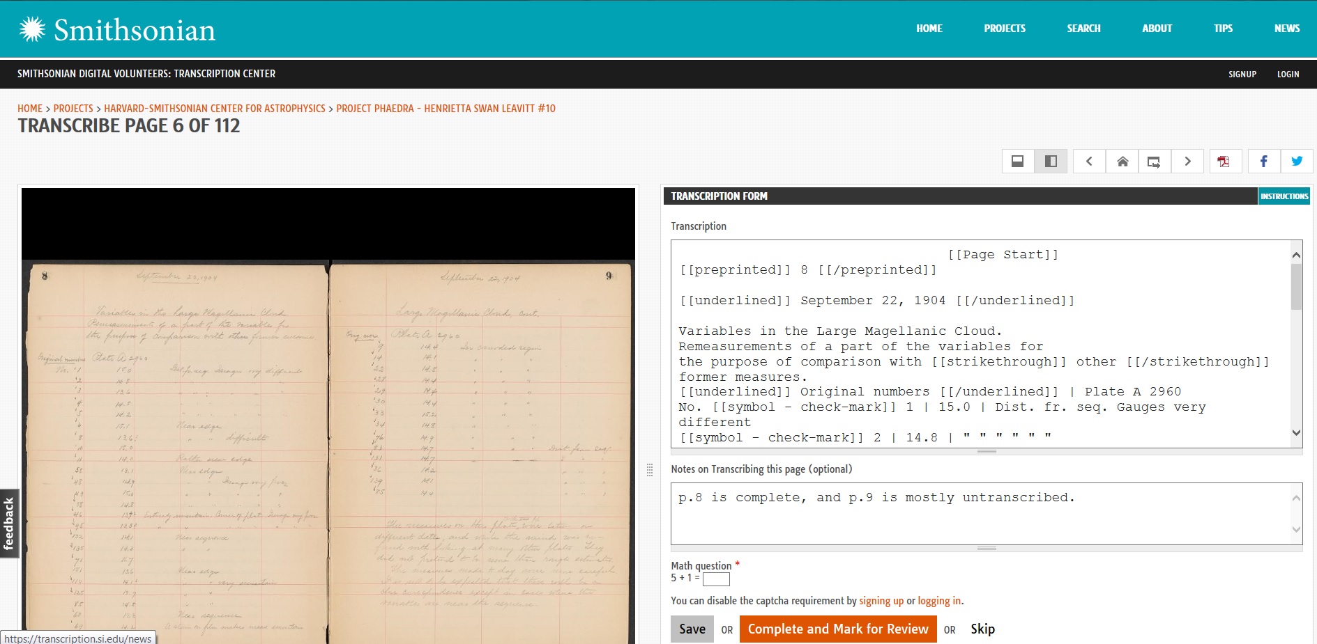The height and width of the screenshot is (644, 1317).
Task: Open the TIPS menu item
Action: tap(1223, 29)
